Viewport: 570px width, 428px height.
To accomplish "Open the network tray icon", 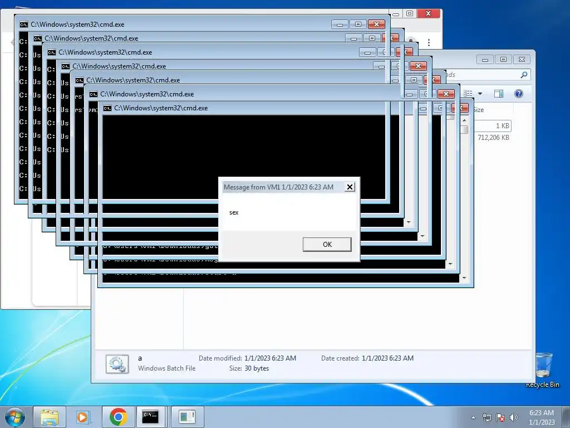I will (x=487, y=417).
